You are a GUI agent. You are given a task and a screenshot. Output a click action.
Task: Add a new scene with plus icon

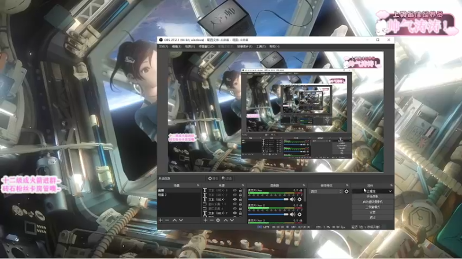point(161,220)
